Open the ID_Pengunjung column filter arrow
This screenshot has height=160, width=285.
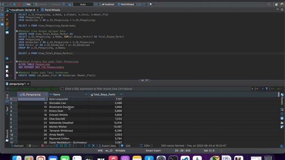[x=46, y=95]
